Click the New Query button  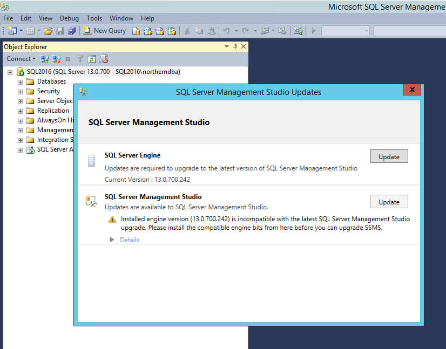pyautogui.click(x=104, y=31)
